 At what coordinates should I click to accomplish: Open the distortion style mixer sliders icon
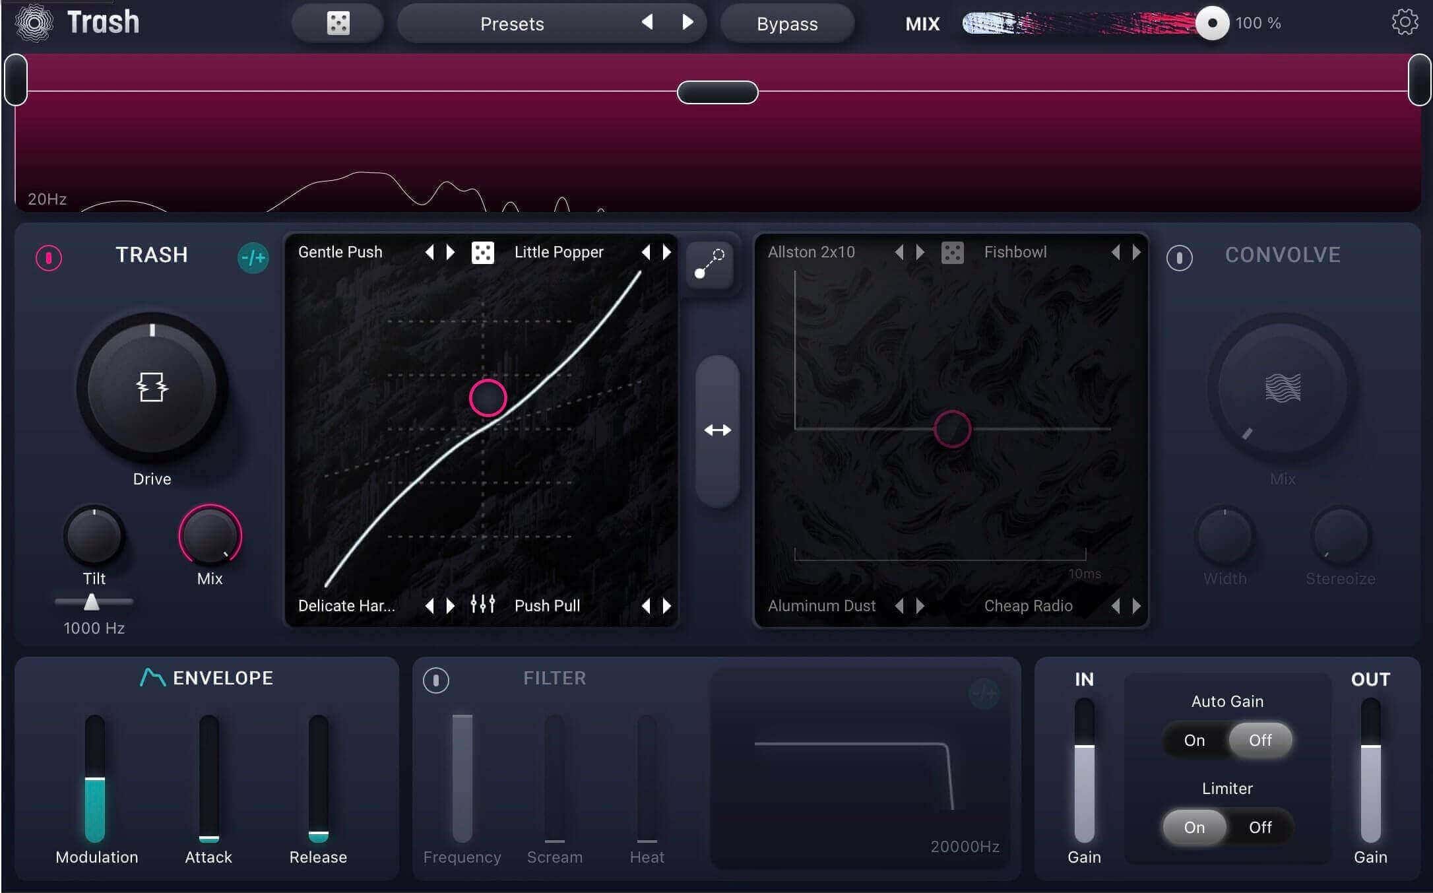pos(482,604)
